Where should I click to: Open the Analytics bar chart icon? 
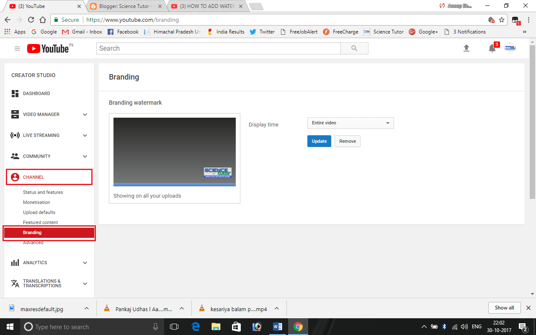[x=15, y=263]
